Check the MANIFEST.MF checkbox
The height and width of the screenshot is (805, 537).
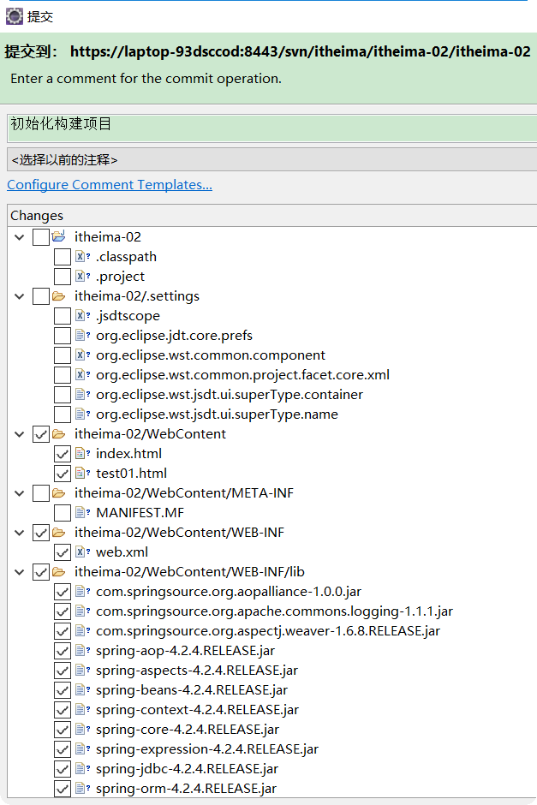click(x=63, y=513)
